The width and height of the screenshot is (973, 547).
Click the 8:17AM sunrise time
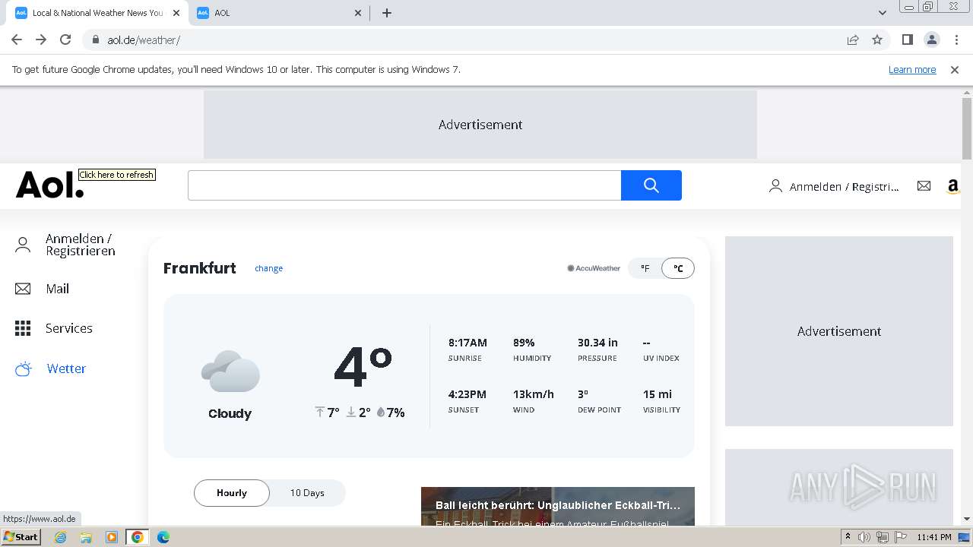pos(467,343)
